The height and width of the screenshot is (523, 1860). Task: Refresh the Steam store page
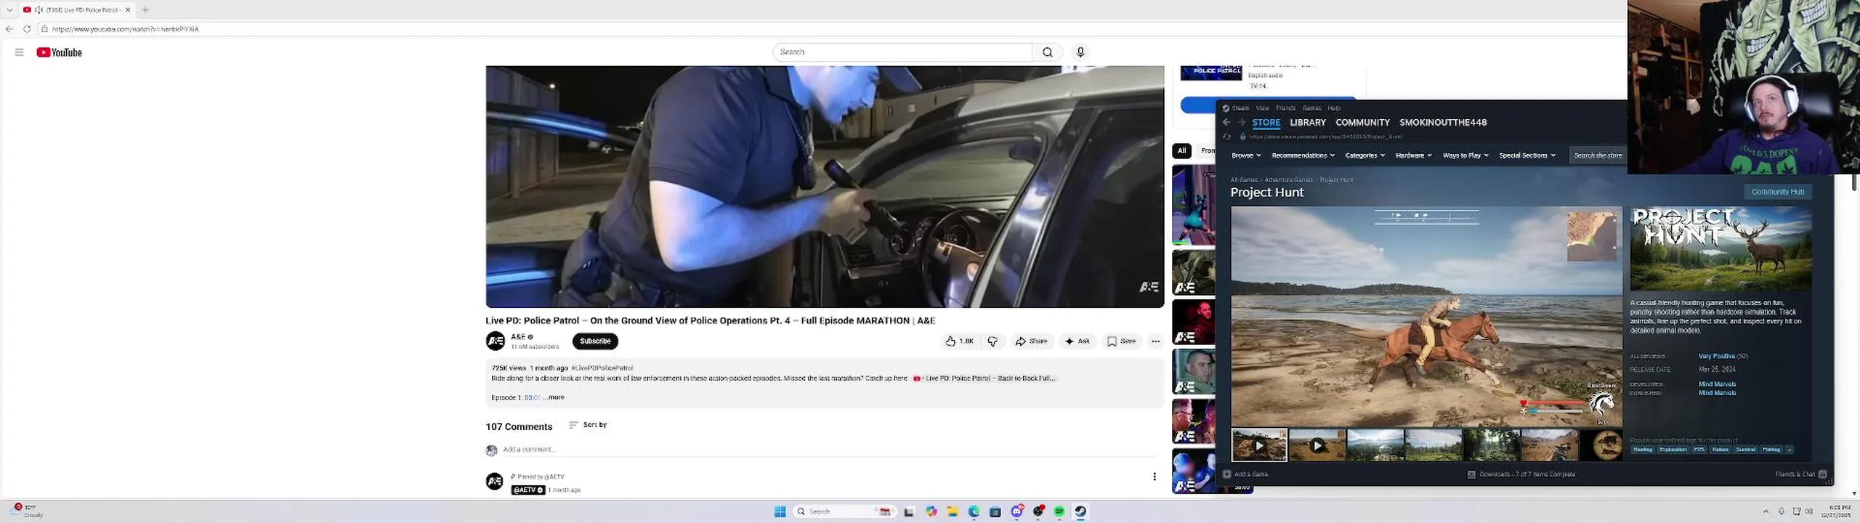pyautogui.click(x=1227, y=137)
